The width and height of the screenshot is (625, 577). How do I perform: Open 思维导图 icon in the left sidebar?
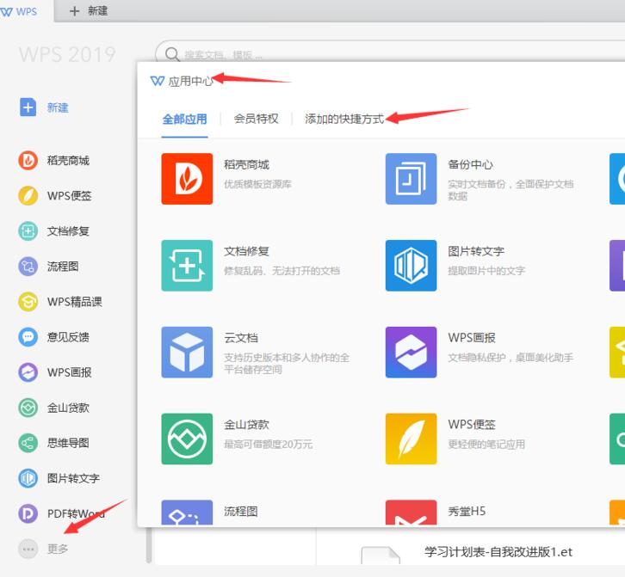[x=28, y=443]
